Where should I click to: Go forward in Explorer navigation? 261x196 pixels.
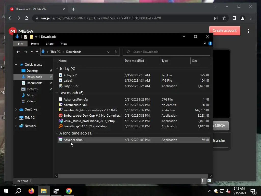(x=25, y=52)
